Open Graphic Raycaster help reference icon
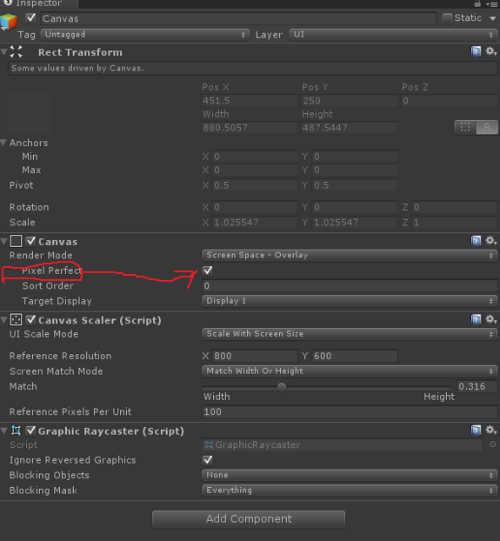This screenshot has height=541, width=500. [x=476, y=431]
